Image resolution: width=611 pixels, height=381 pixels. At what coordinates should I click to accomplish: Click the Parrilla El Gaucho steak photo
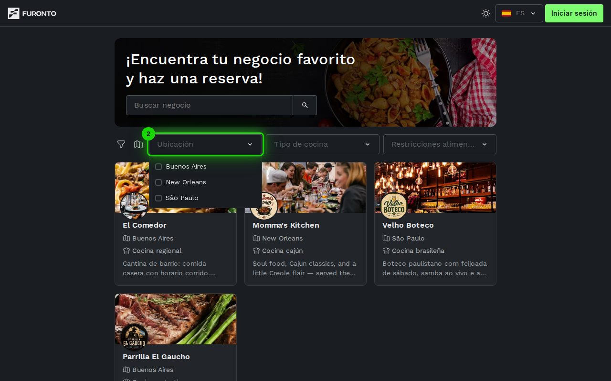(176, 319)
